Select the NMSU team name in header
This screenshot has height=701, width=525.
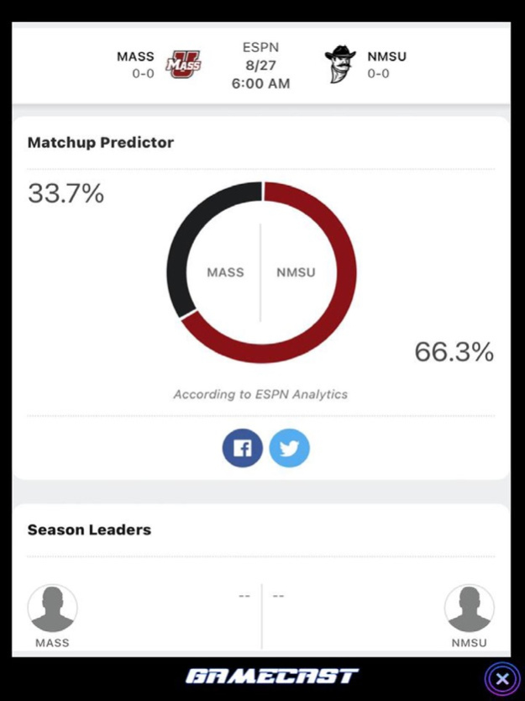(x=386, y=57)
